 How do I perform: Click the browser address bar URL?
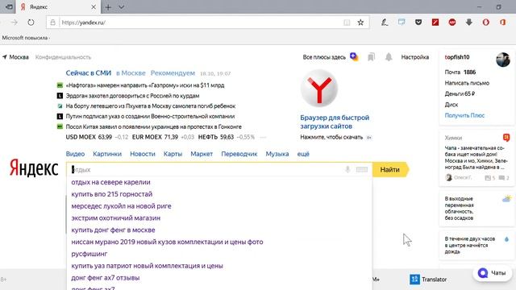tap(84, 23)
